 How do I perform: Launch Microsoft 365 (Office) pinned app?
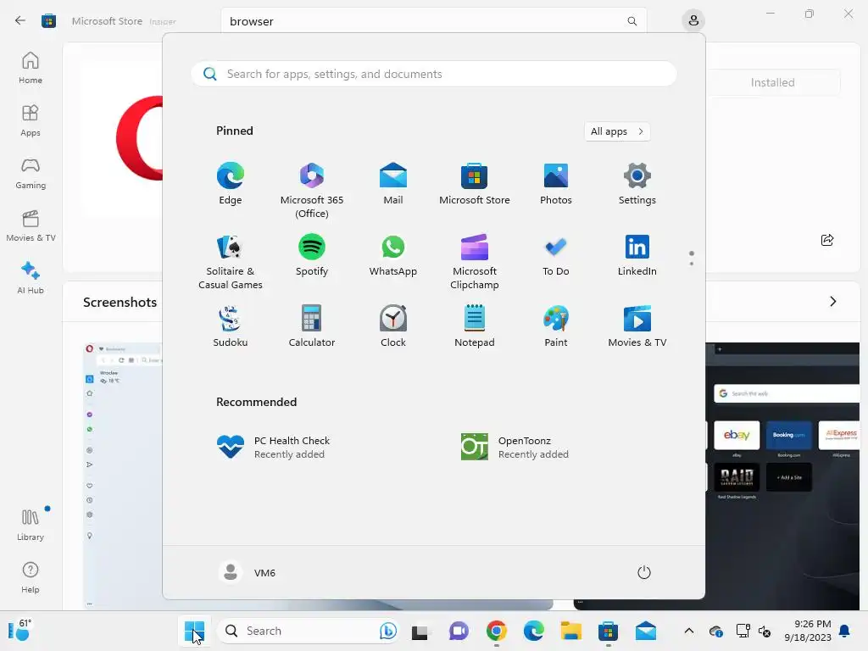(312, 191)
